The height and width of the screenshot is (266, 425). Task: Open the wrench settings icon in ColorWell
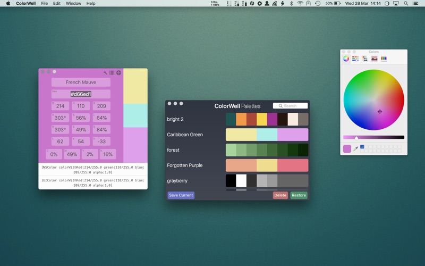(105, 73)
